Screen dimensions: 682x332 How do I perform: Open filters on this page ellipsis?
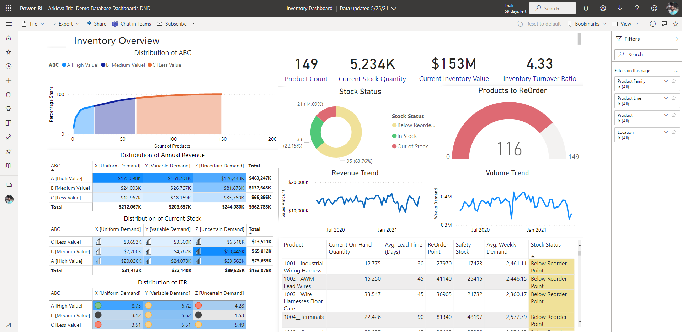676,71
